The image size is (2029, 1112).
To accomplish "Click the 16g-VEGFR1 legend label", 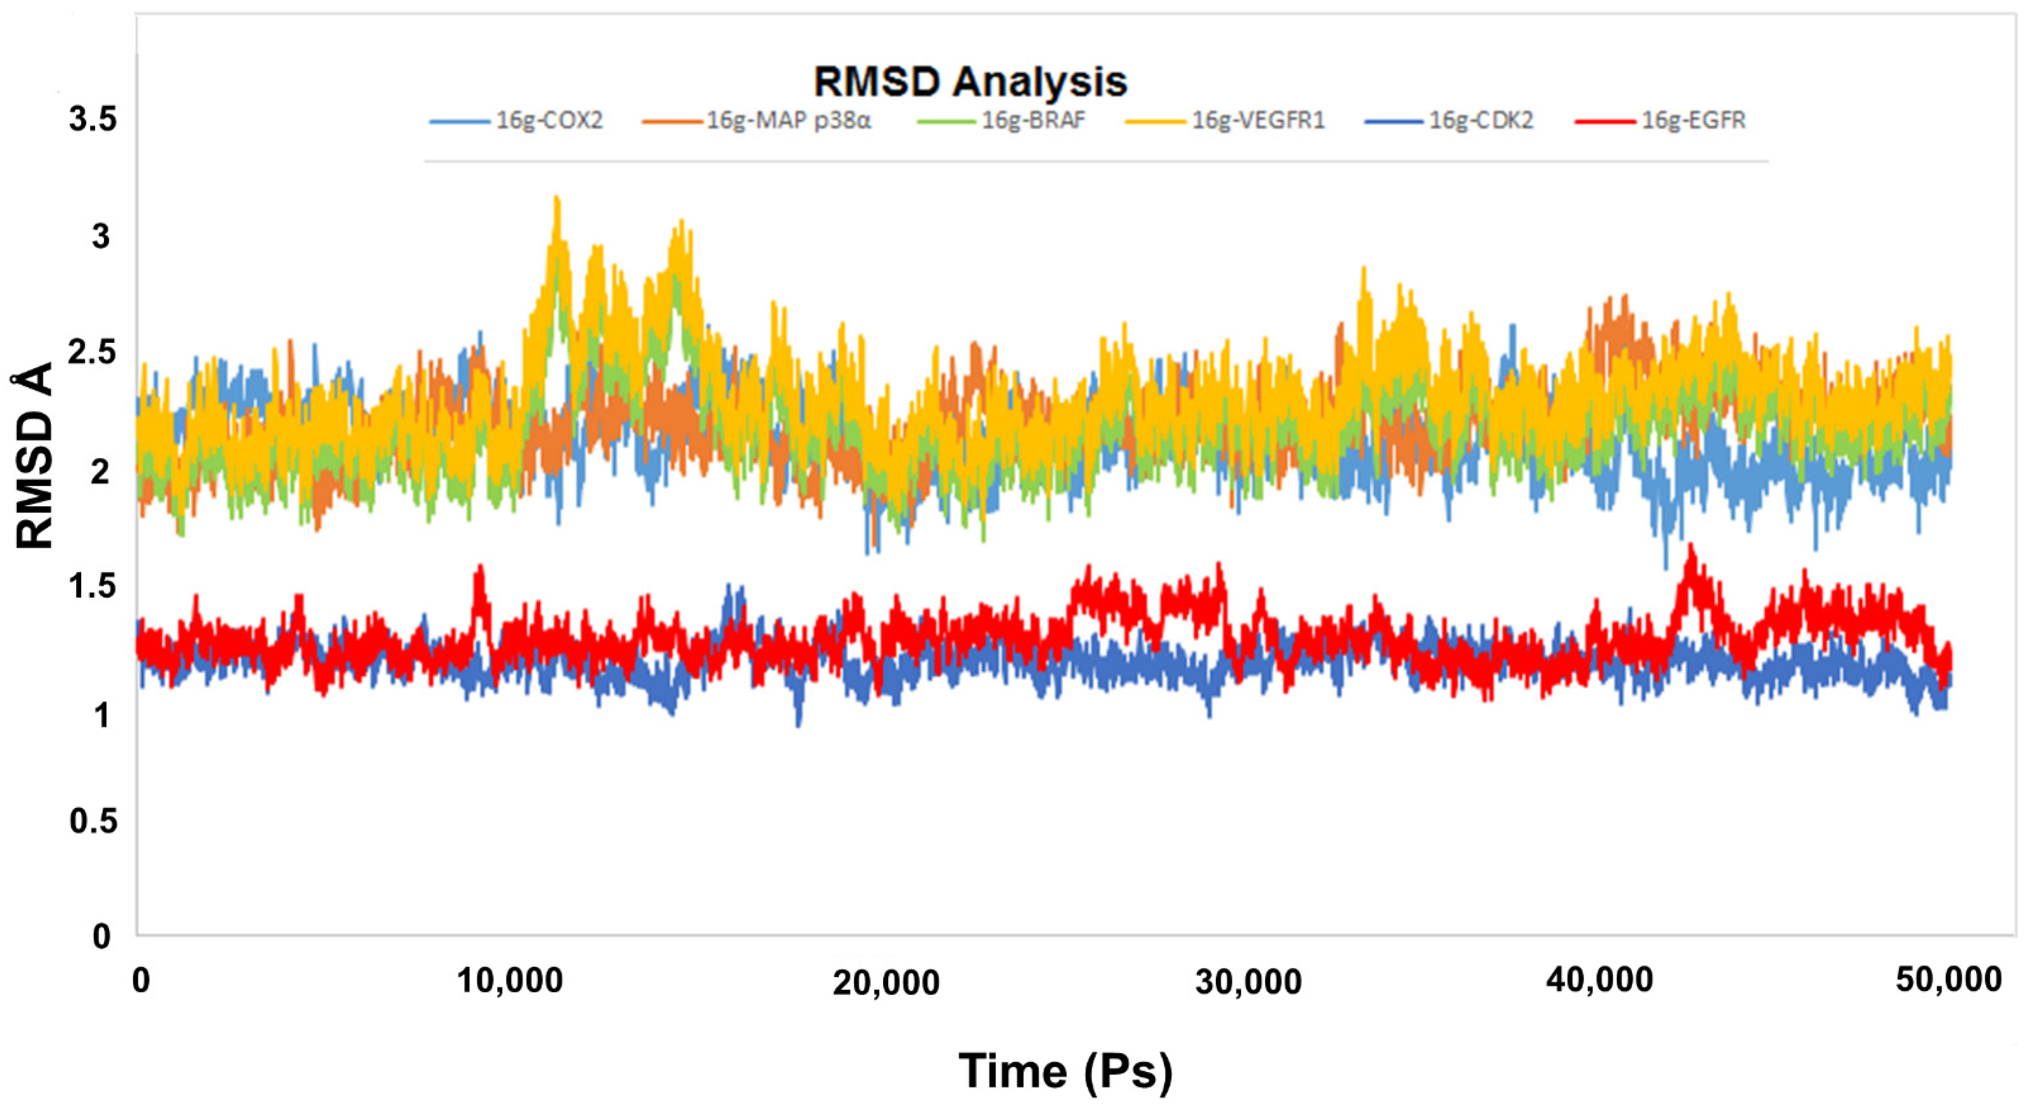I will click(1258, 121).
